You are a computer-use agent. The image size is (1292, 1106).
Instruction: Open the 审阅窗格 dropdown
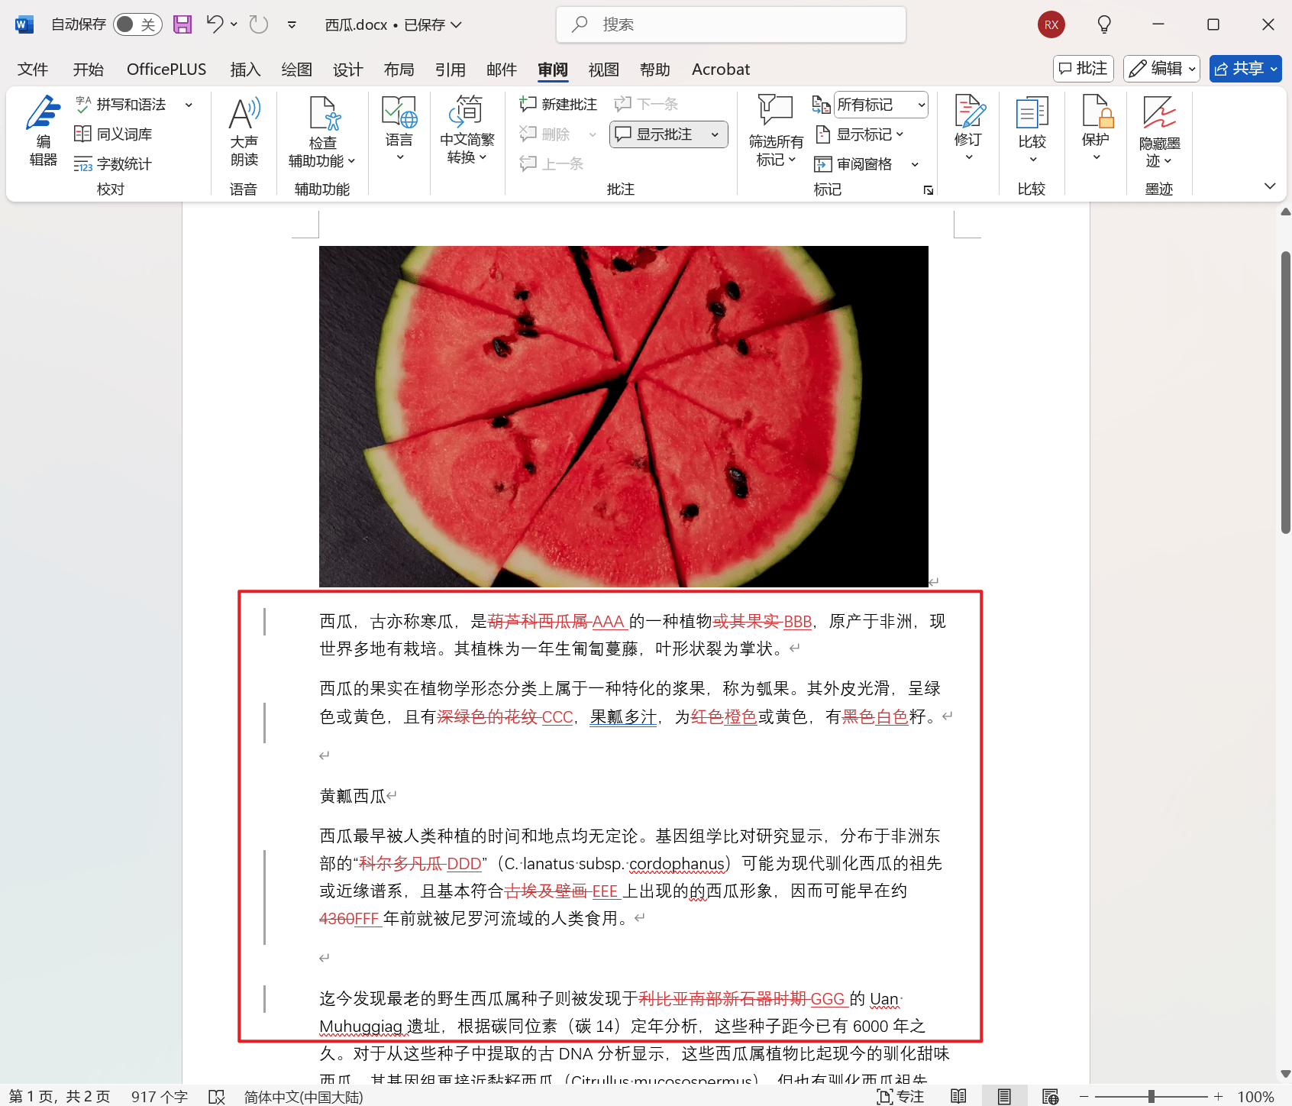[x=867, y=163]
